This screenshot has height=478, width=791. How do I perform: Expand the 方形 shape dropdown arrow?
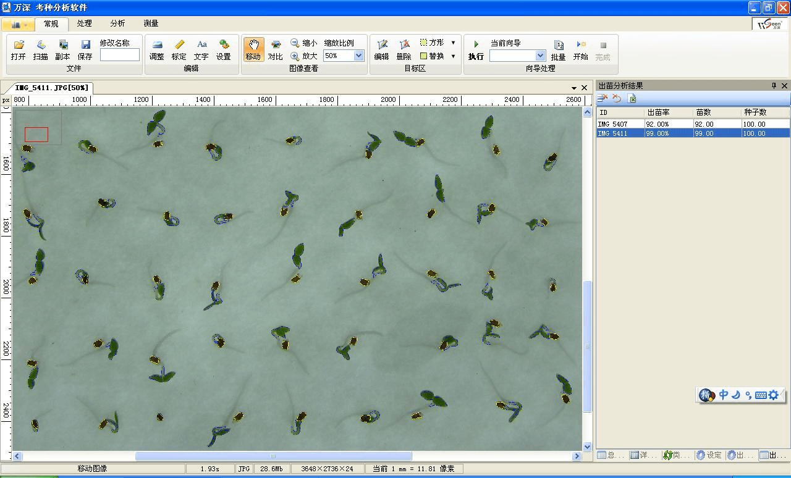point(453,43)
